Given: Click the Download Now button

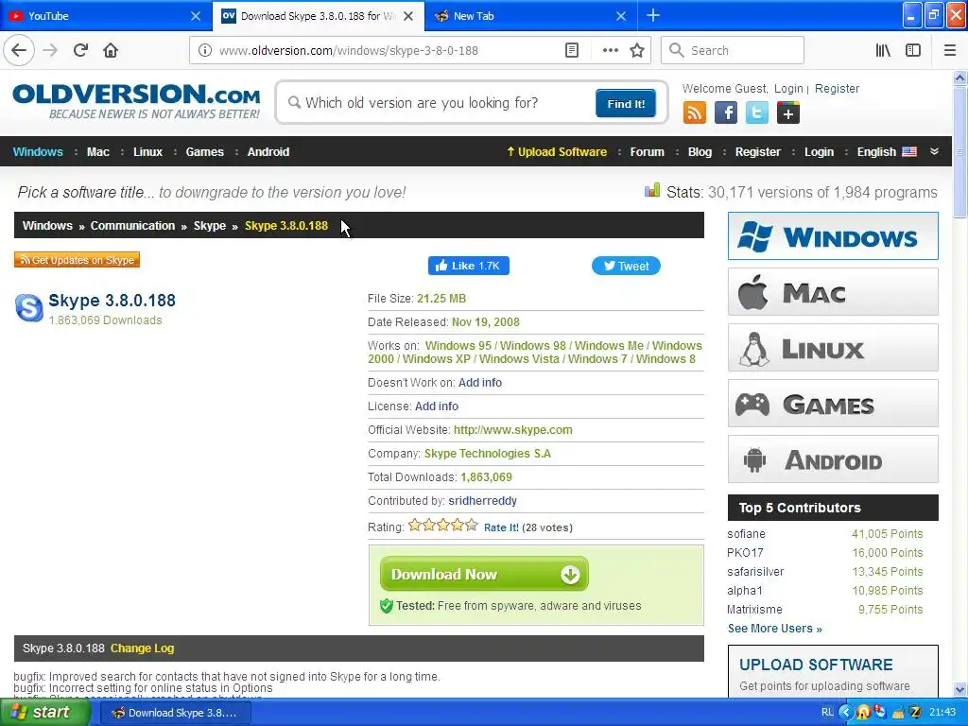Looking at the screenshot, I should pyautogui.click(x=484, y=574).
